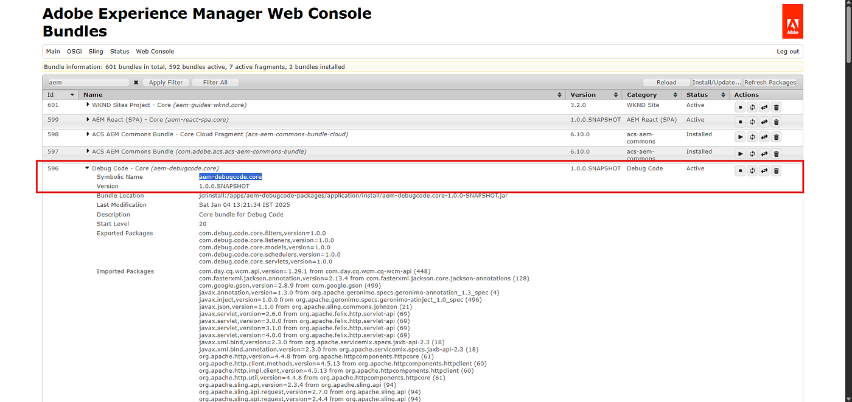Open the Main menu
The image size is (852, 402).
click(x=53, y=52)
